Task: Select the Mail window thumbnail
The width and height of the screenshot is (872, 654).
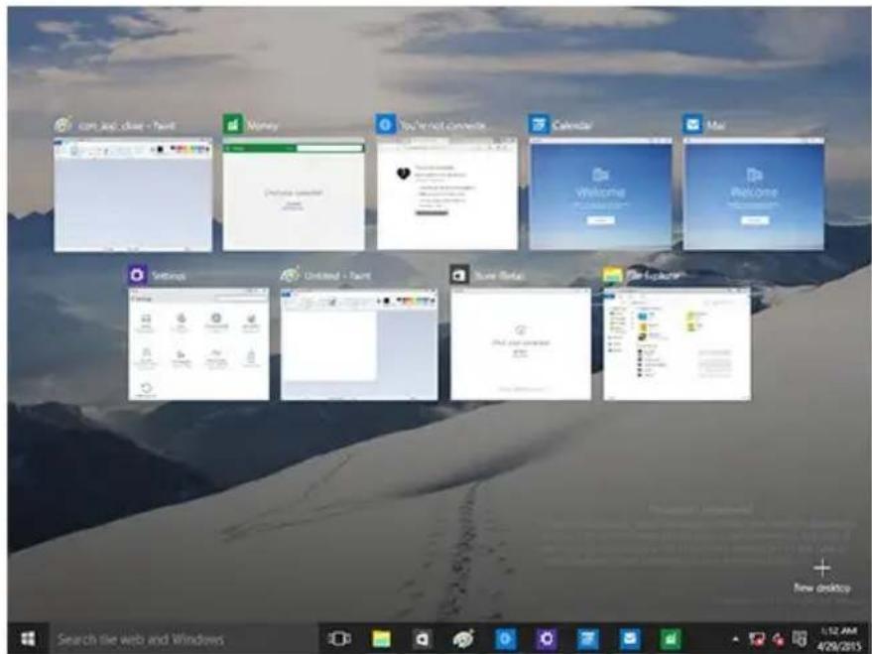Action: [754, 195]
